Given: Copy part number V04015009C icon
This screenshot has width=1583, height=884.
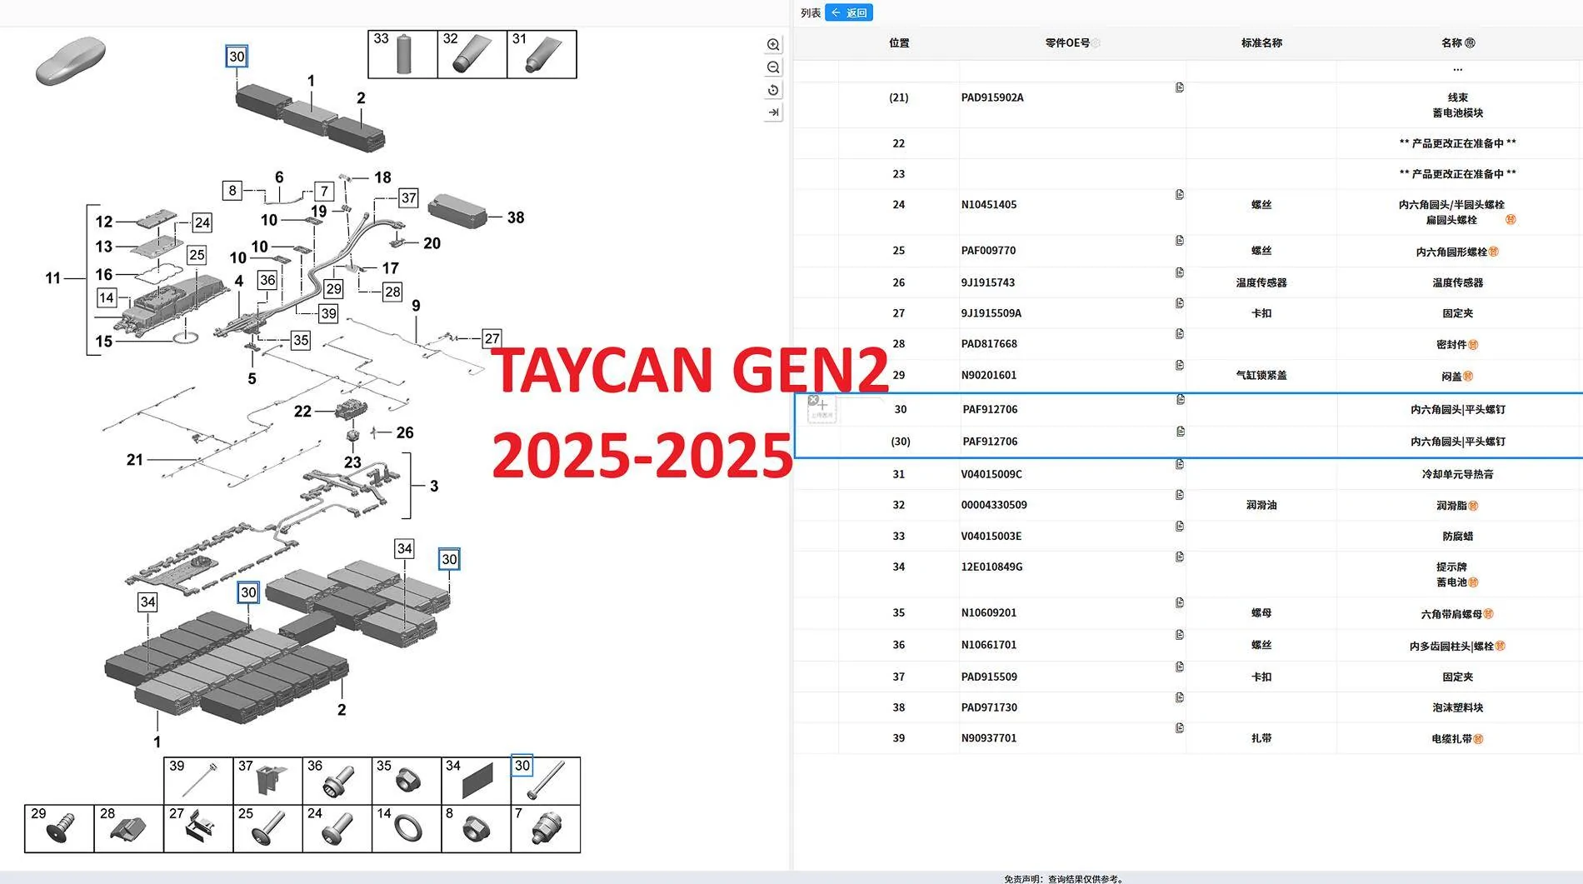Looking at the screenshot, I should tap(1180, 464).
